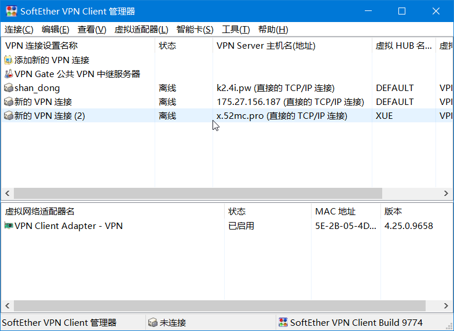Click the 未连接 status bar text

click(173, 322)
